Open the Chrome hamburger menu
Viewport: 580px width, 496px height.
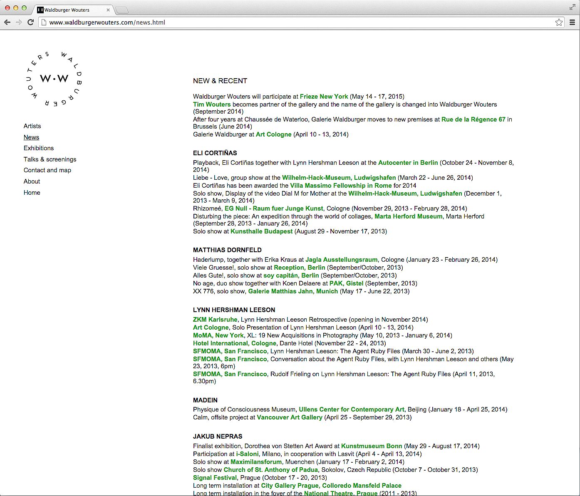pos(573,22)
